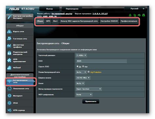Image resolution: width=155 pixels, height=119 pixels.
Task: Click the Общие sidebar section header
Action: point(20,26)
